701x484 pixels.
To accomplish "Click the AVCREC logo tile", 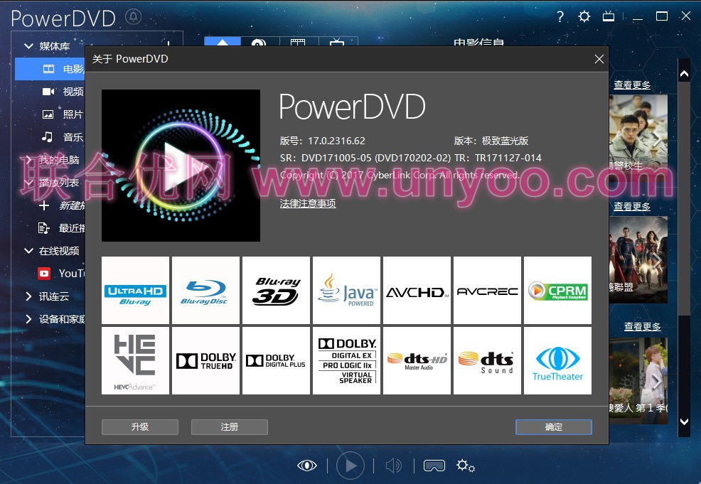I will pos(487,291).
